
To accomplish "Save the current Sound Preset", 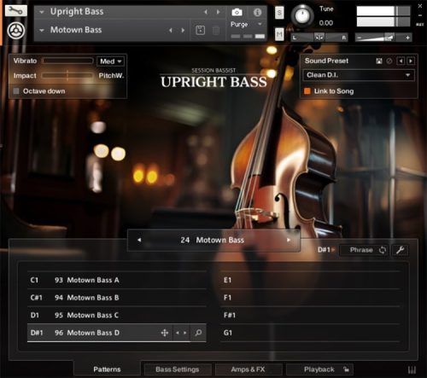I will [x=379, y=61].
